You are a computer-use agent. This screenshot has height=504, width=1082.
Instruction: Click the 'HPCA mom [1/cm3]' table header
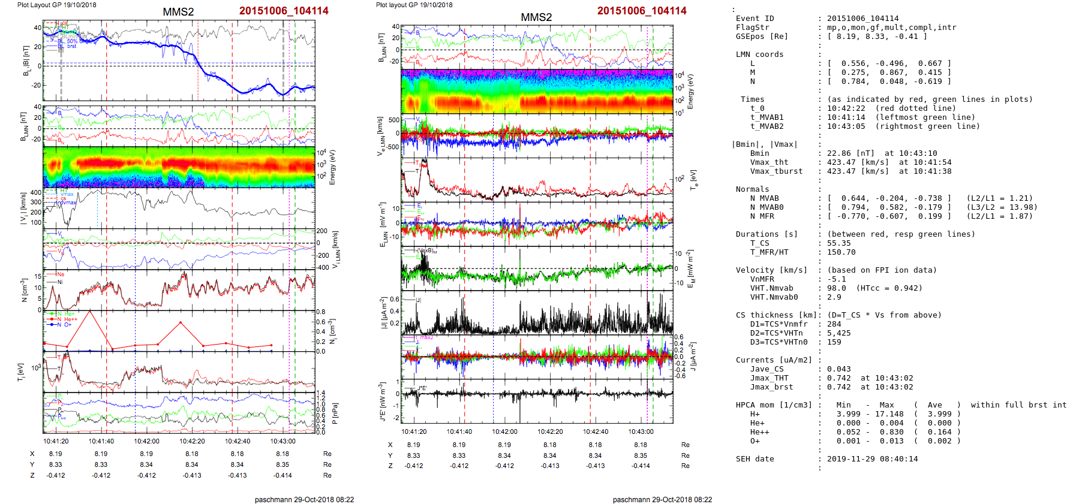[774, 405]
